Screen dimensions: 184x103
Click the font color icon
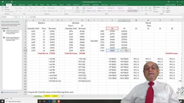coord(32,11)
